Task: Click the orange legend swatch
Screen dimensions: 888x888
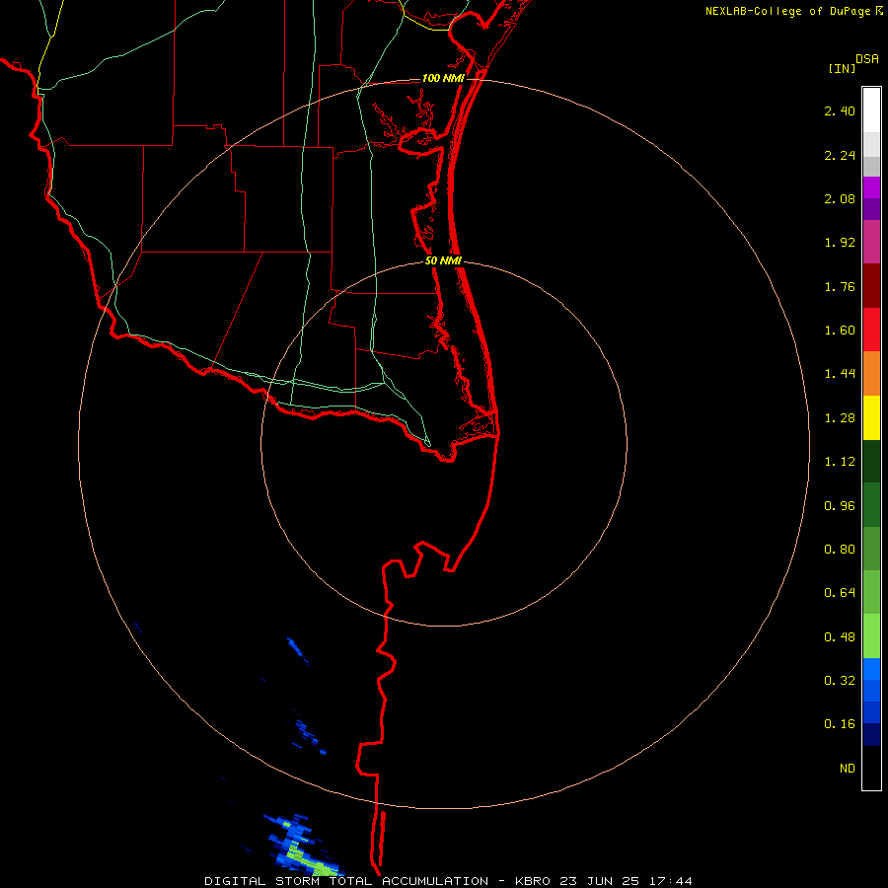Action: click(871, 374)
